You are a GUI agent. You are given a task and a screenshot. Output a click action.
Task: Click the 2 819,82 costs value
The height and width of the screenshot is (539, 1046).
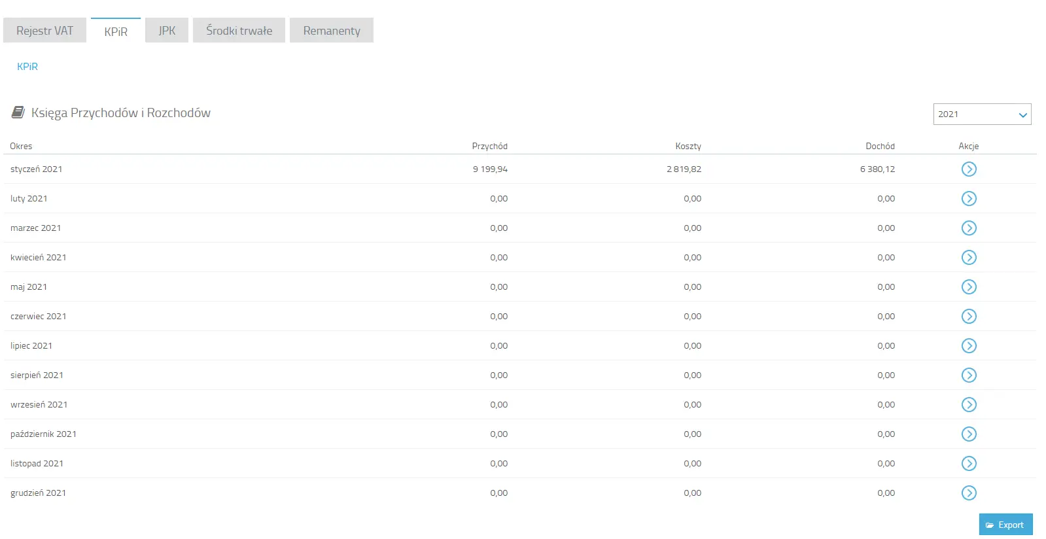[x=684, y=169]
